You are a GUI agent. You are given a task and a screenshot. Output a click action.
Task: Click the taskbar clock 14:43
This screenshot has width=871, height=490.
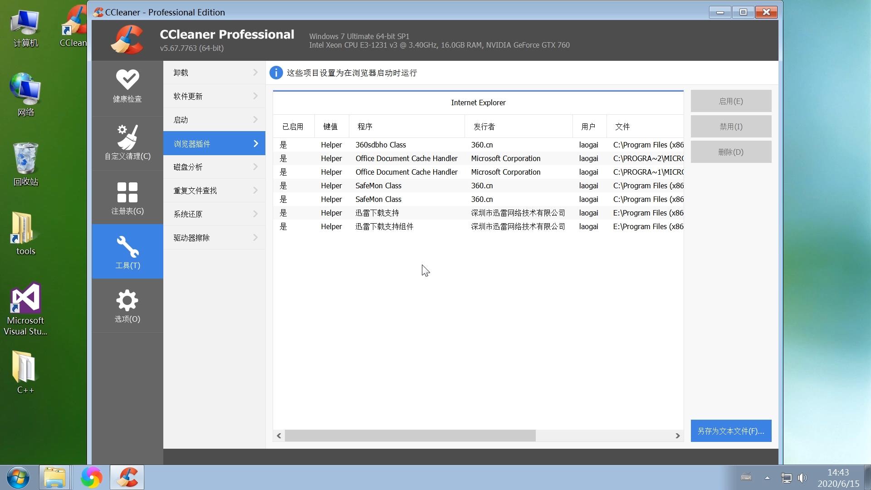(838, 472)
